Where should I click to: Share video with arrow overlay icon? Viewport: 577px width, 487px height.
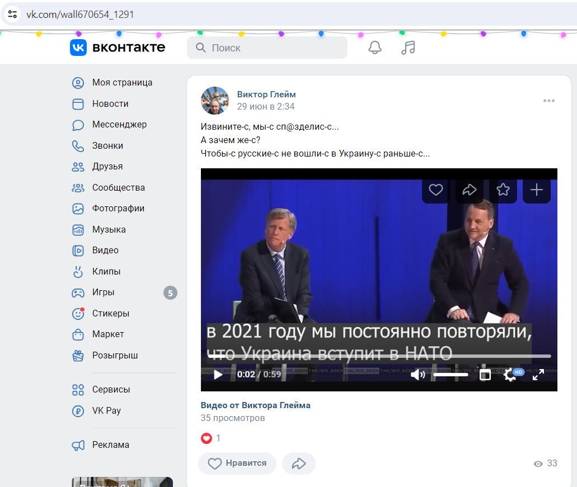(x=469, y=190)
